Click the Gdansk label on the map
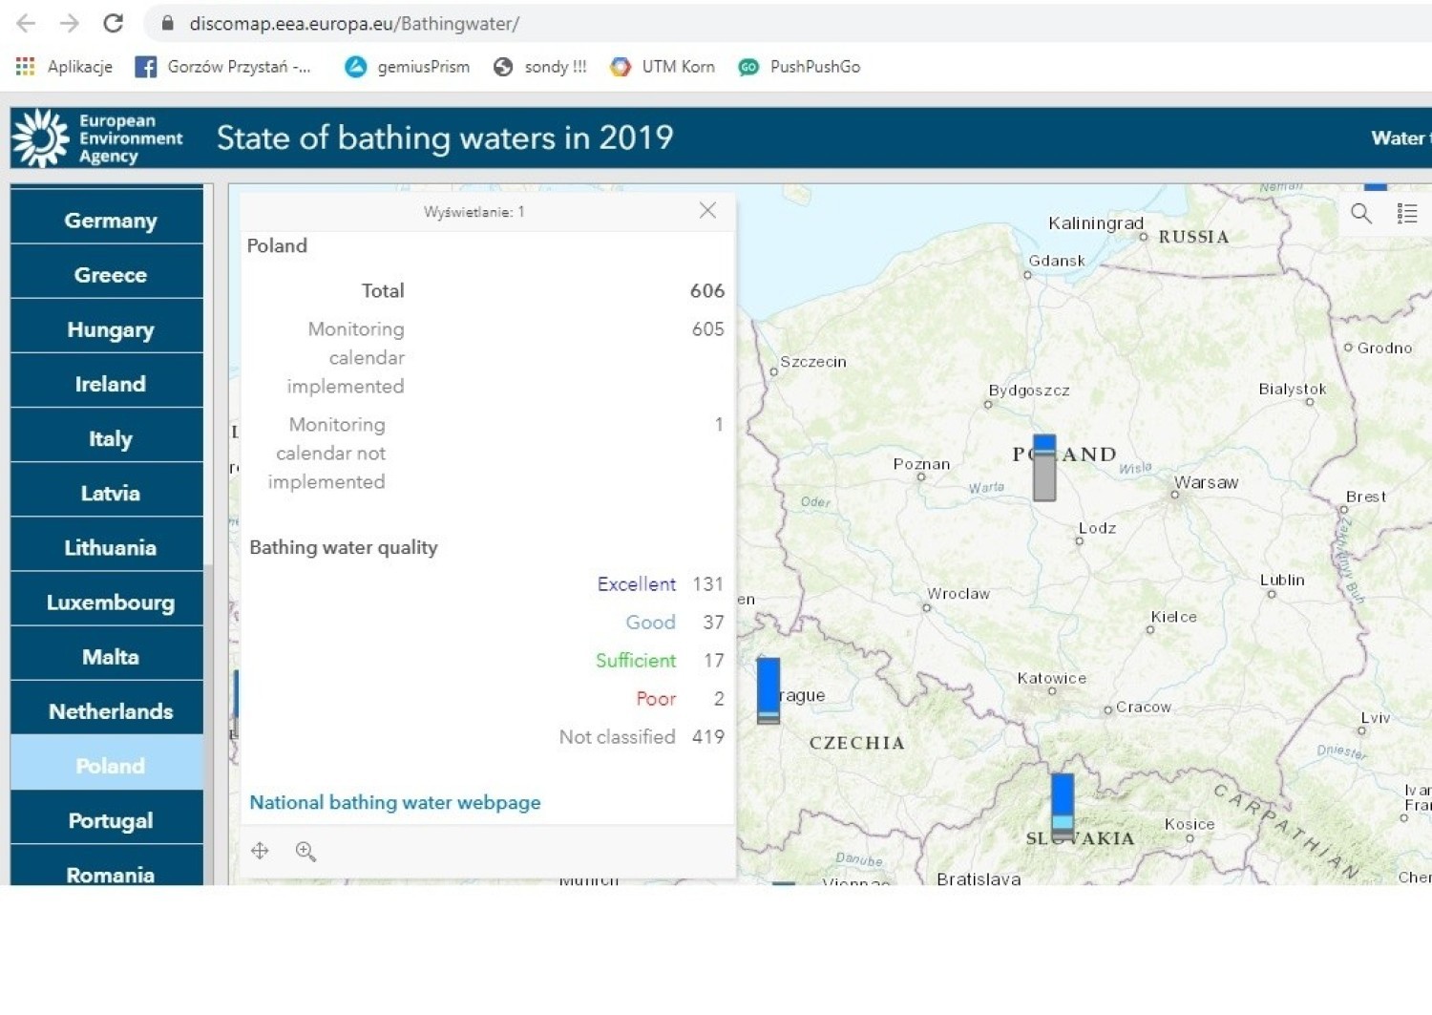 pyautogui.click(x=1057, y=261)
